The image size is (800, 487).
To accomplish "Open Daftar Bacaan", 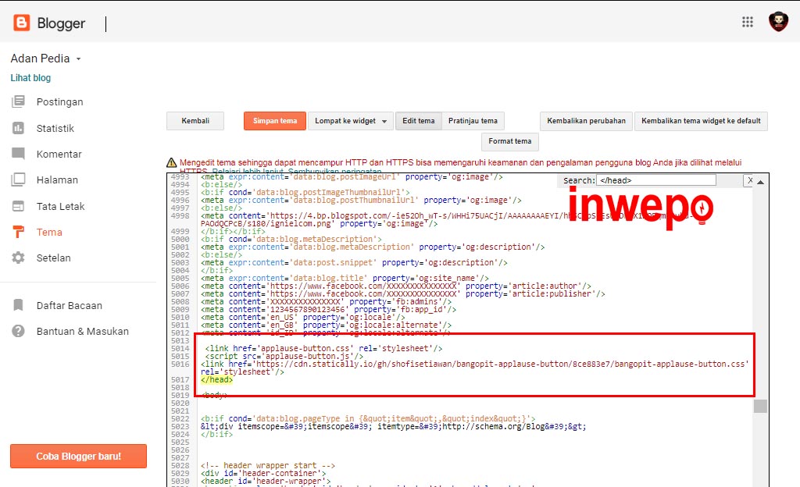I will 70,306.
